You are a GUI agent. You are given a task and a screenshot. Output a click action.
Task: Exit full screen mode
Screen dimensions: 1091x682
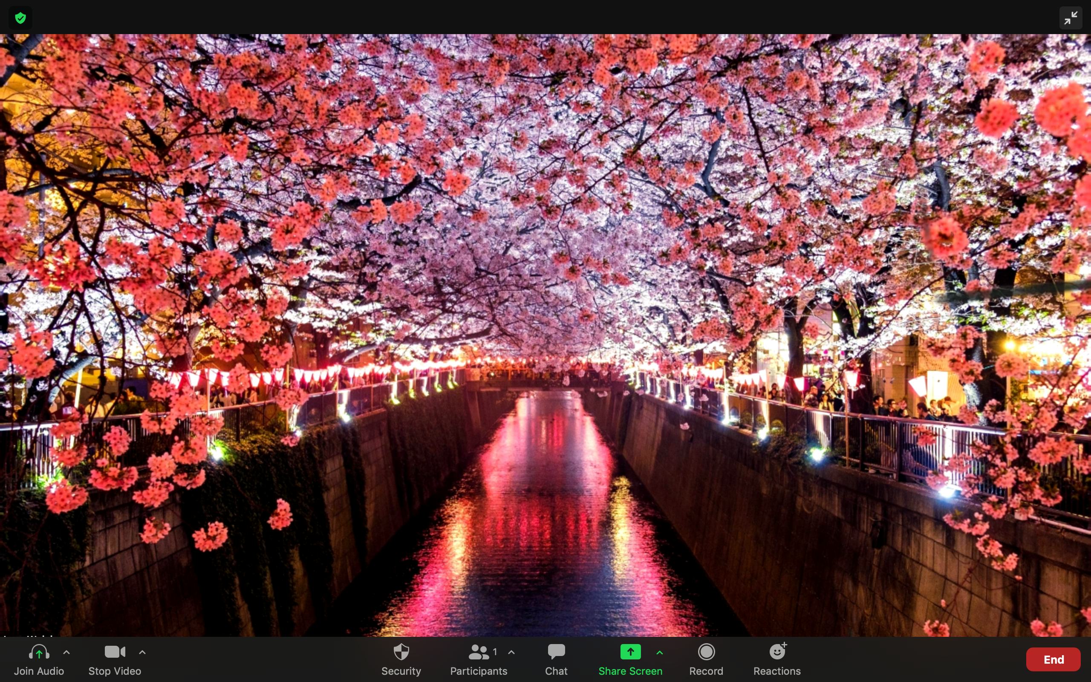click(1070, 18)
